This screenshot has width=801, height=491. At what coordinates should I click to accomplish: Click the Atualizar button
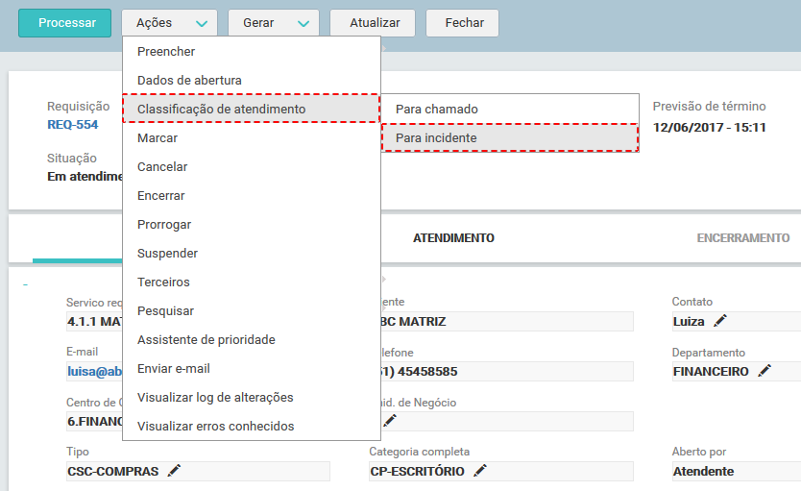tap(373, 23)
